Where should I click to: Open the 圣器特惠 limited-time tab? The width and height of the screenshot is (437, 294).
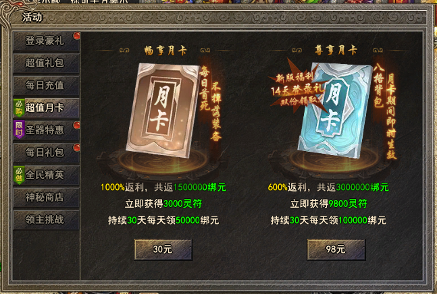coord(46,130)
